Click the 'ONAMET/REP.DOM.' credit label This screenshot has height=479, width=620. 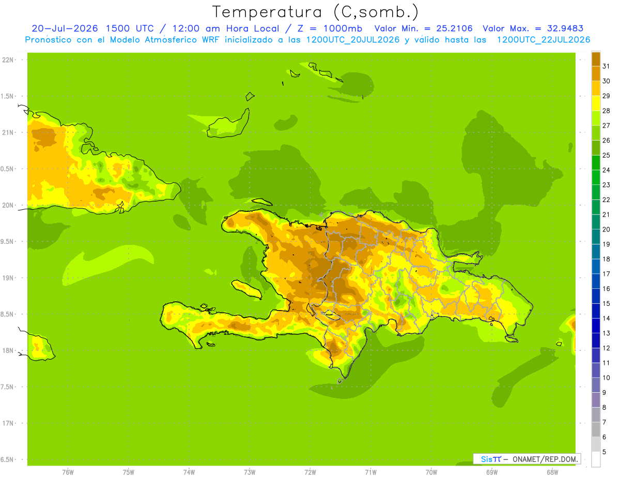545,459
